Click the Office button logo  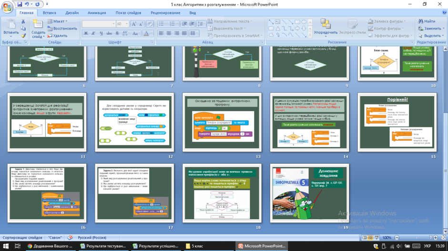pos(7,7)
